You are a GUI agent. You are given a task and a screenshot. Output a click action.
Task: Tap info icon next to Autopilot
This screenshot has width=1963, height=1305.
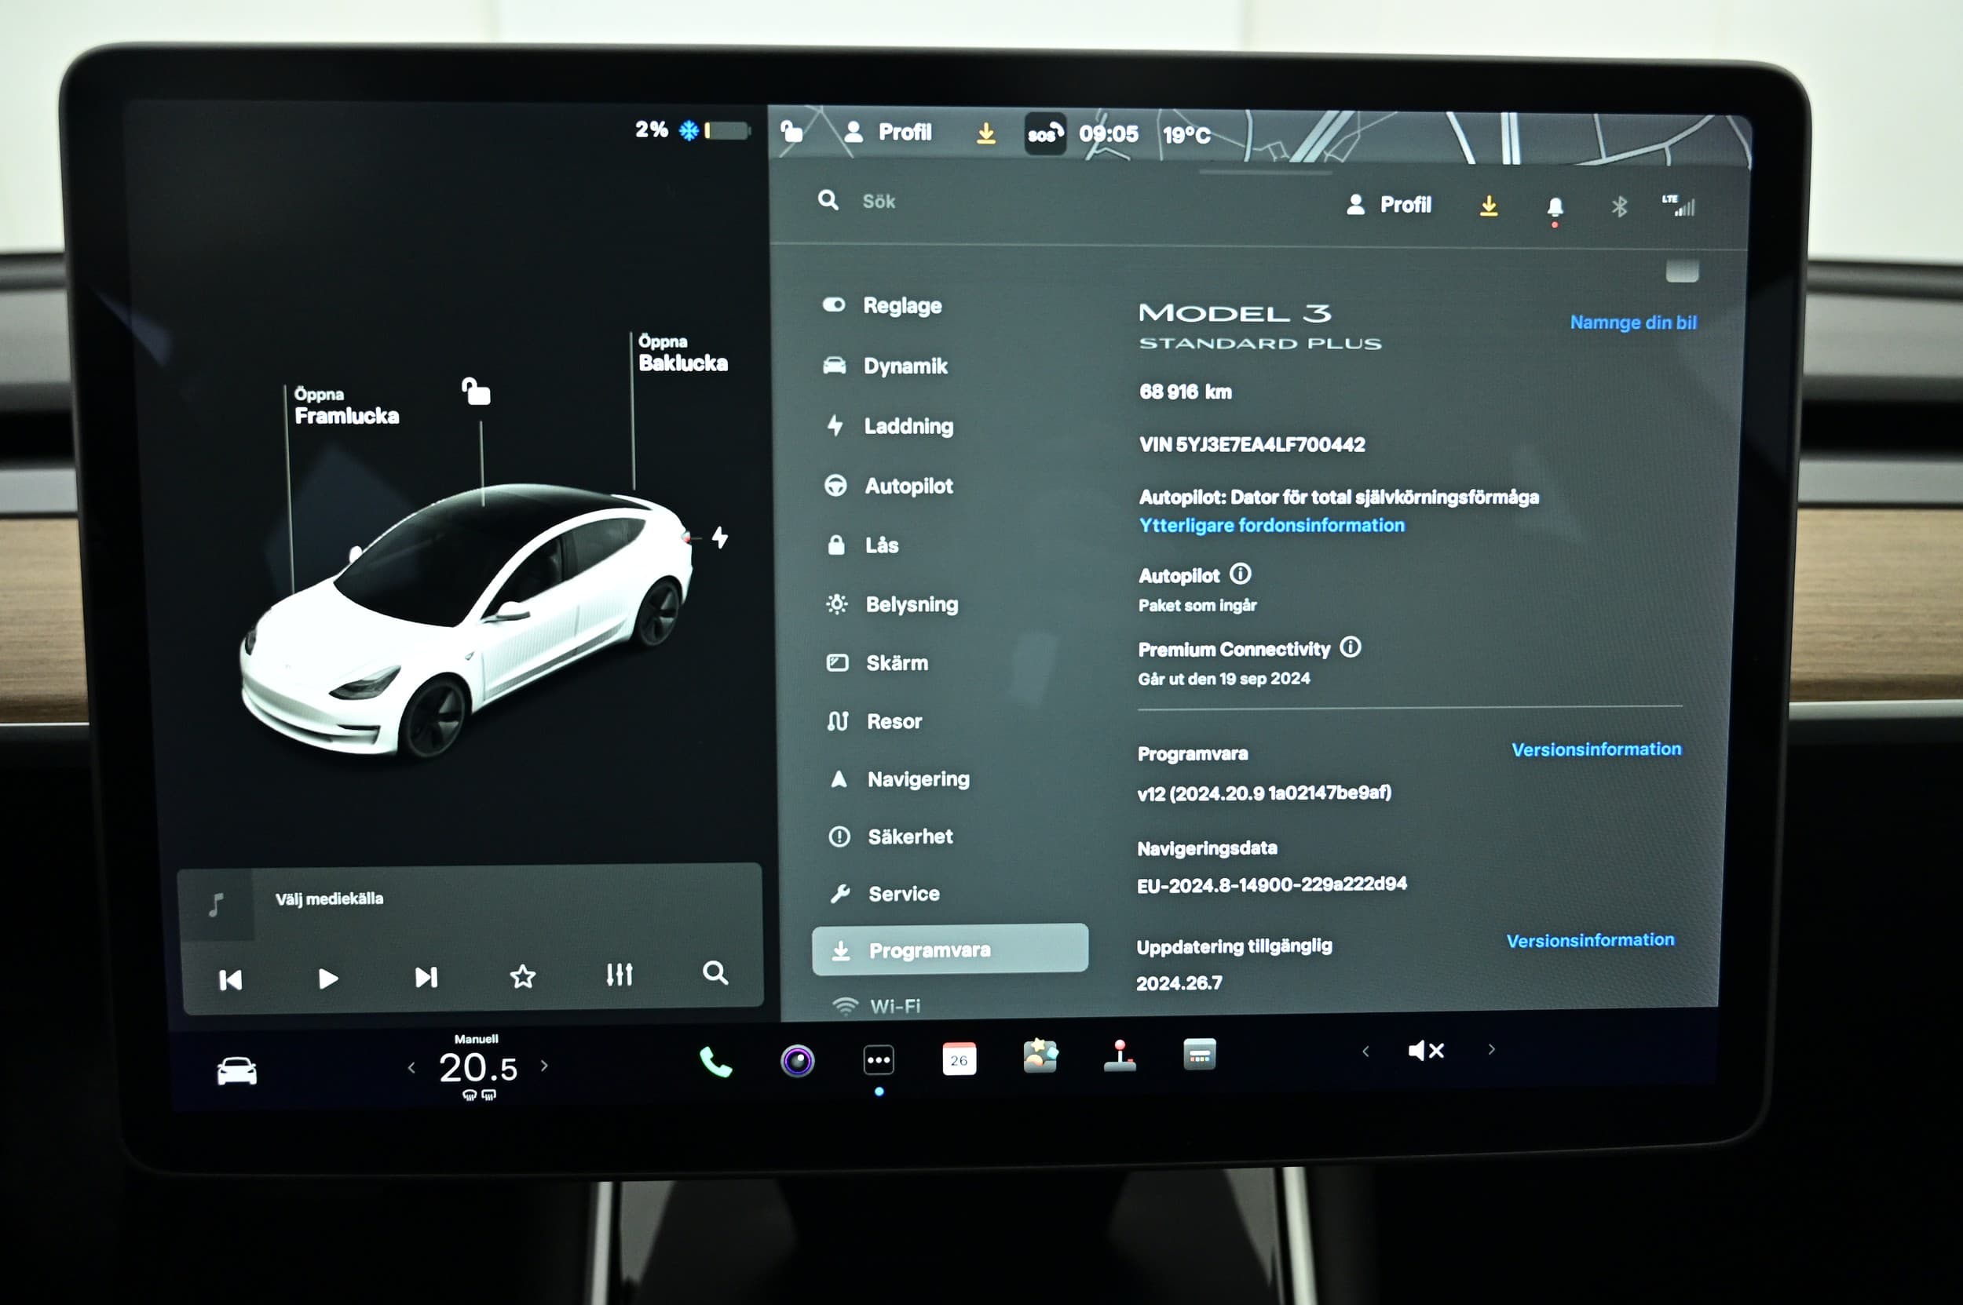pos(1240,574)
